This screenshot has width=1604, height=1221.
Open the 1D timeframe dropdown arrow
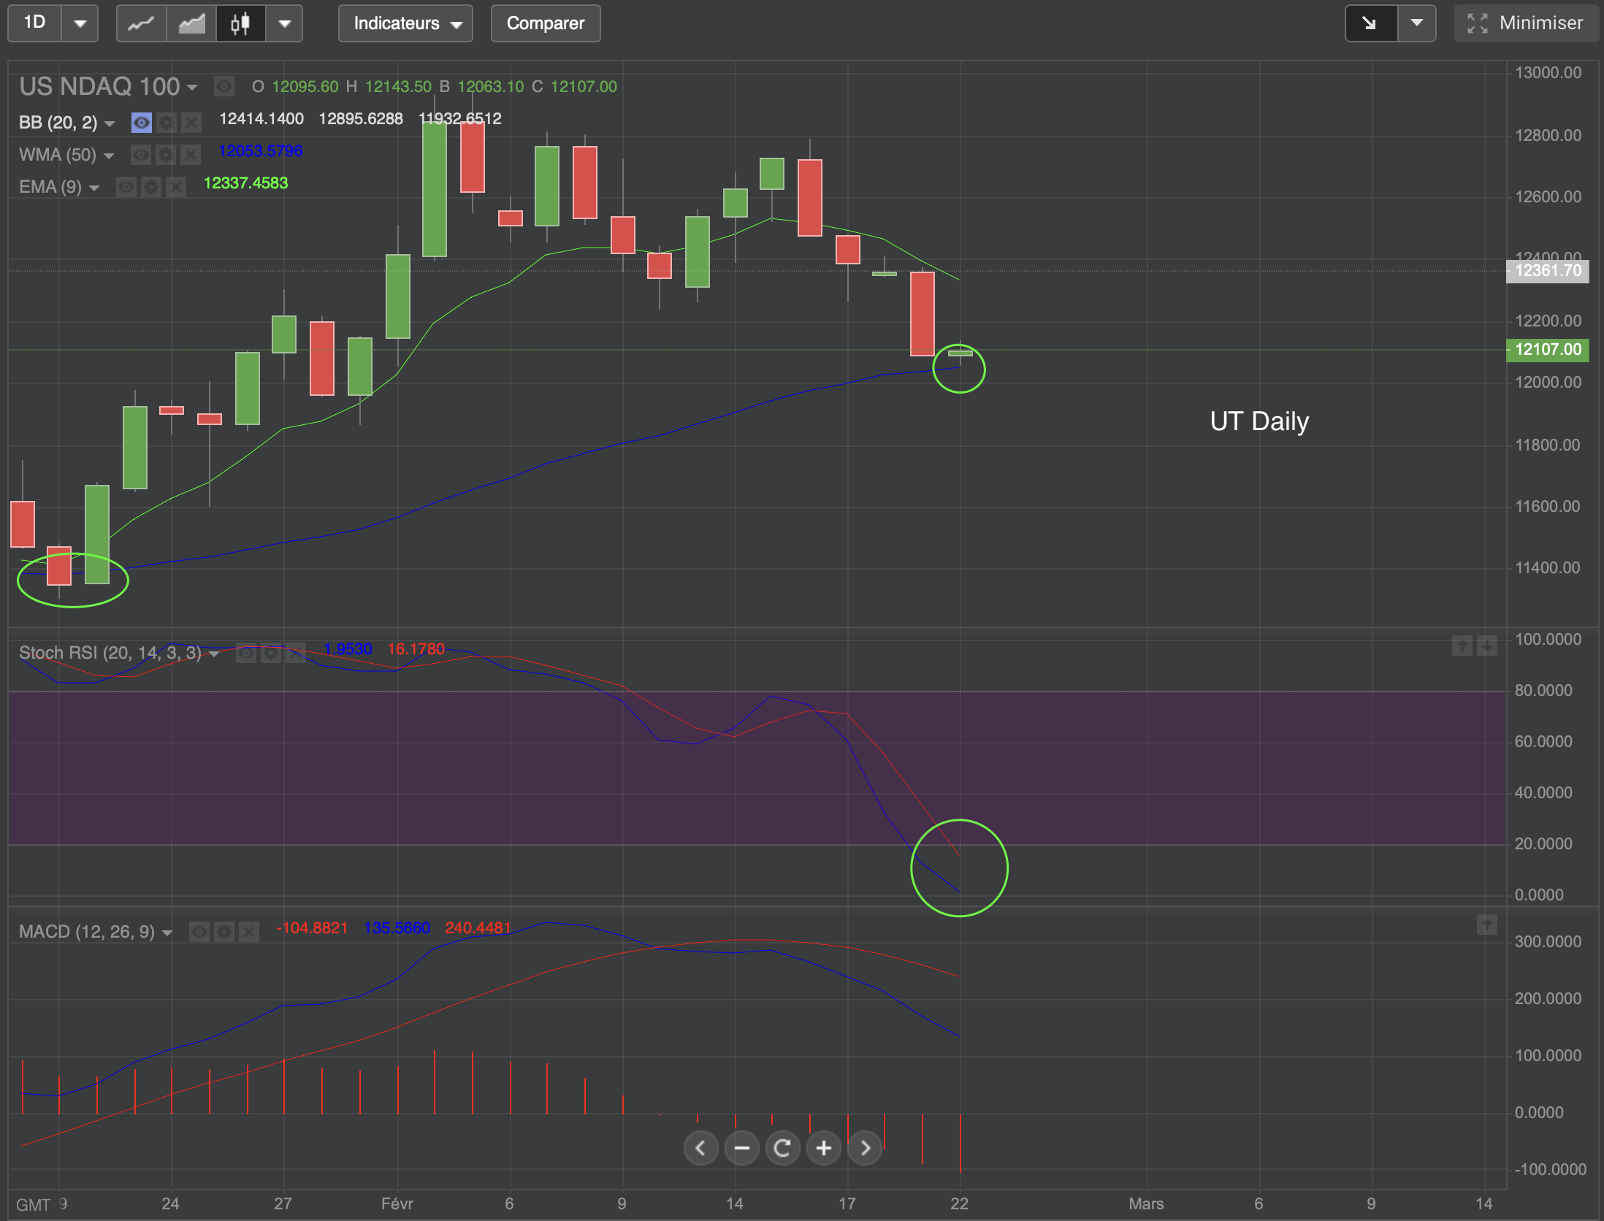(x=80, y=23)
